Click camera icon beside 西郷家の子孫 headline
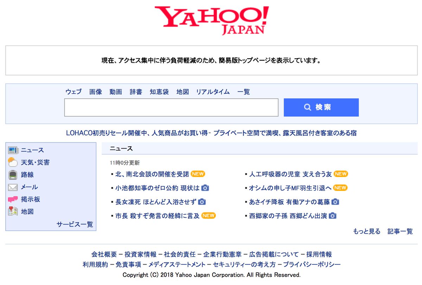Viewport: 422px width, 285px height. (x=333, y=216)
